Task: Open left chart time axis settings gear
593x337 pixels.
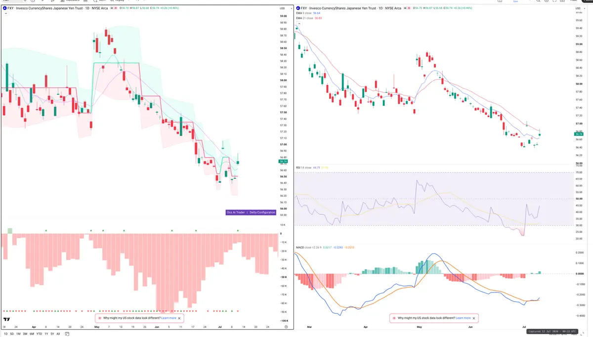Action: 286,327
